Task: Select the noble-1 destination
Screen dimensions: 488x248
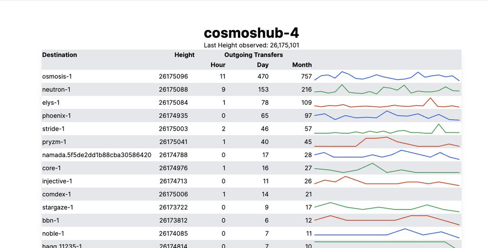Action: click(x=53, y=233)
